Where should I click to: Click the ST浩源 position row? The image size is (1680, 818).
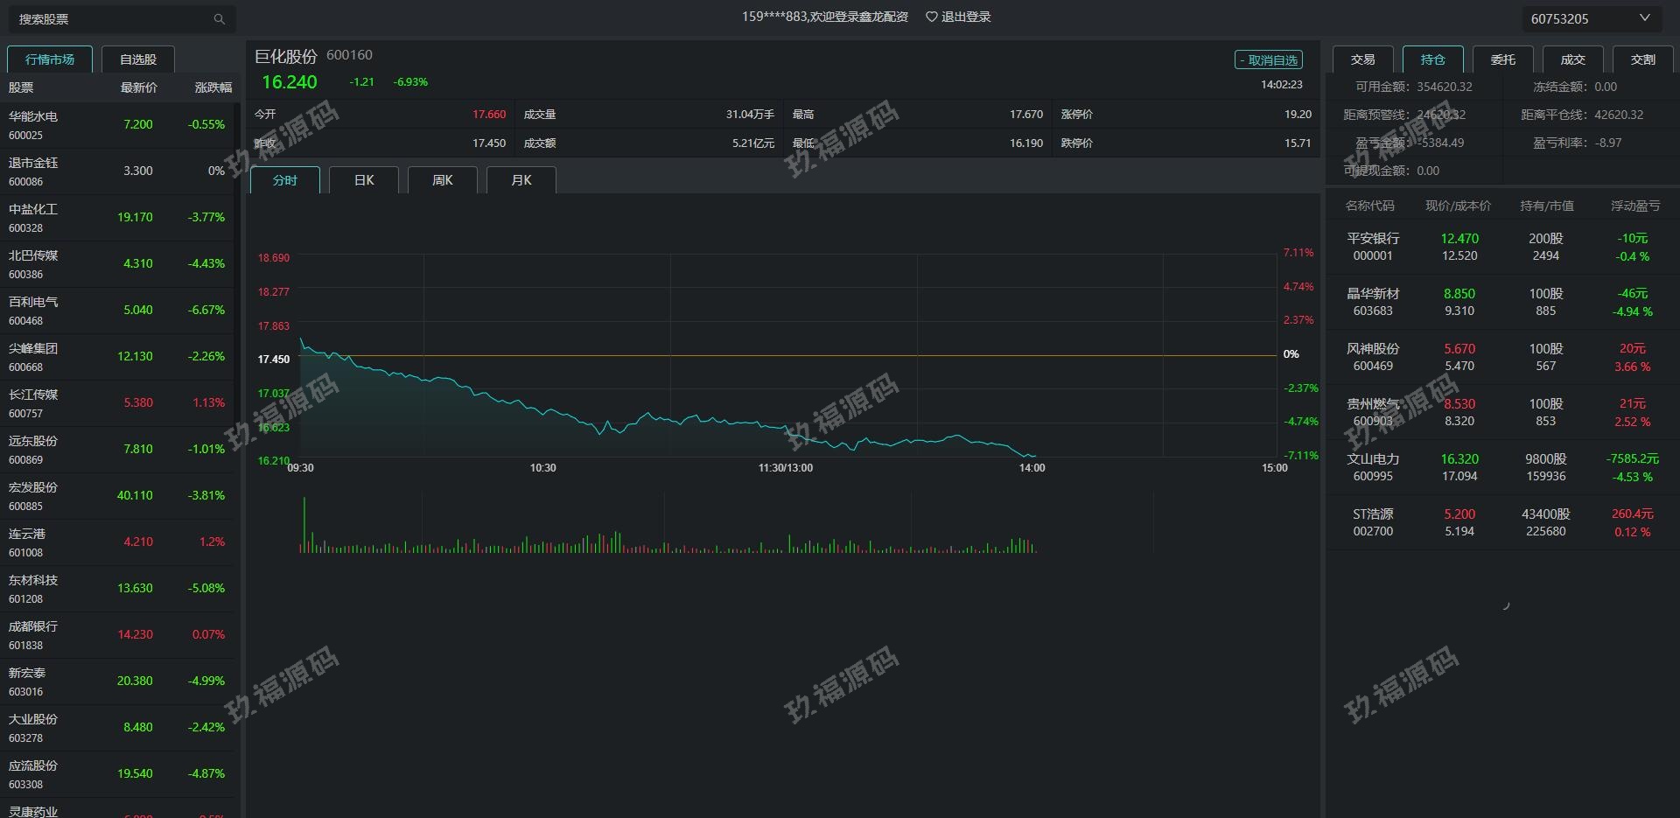click(1501, 523)
